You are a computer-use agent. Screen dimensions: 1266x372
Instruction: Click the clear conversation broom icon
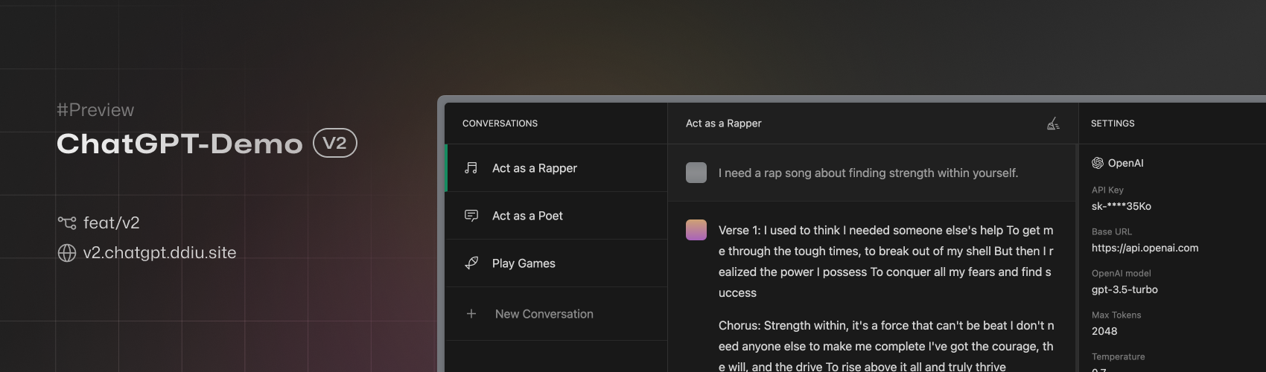(x=1053, y=124)
